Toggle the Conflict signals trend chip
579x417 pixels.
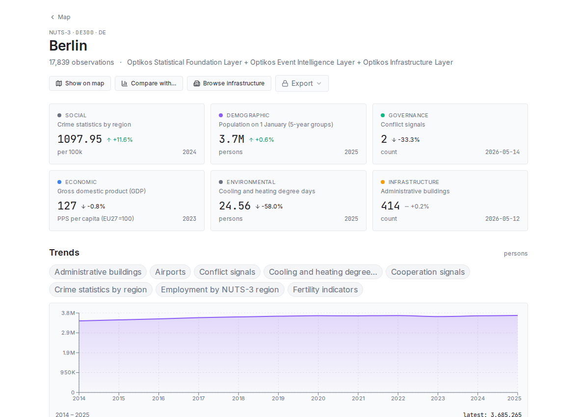[227, 272]
